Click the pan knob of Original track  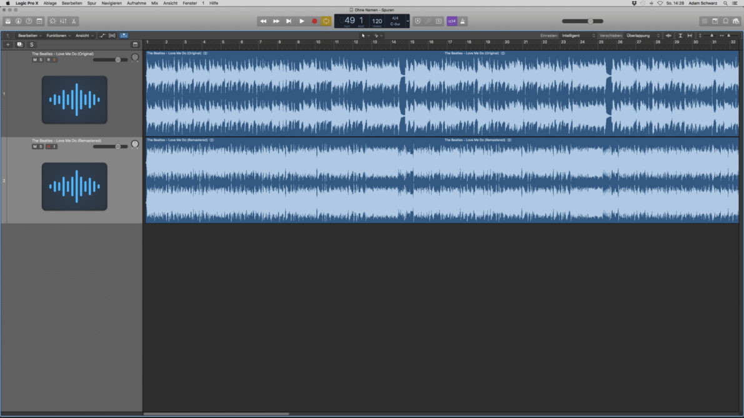coord(135,57)
